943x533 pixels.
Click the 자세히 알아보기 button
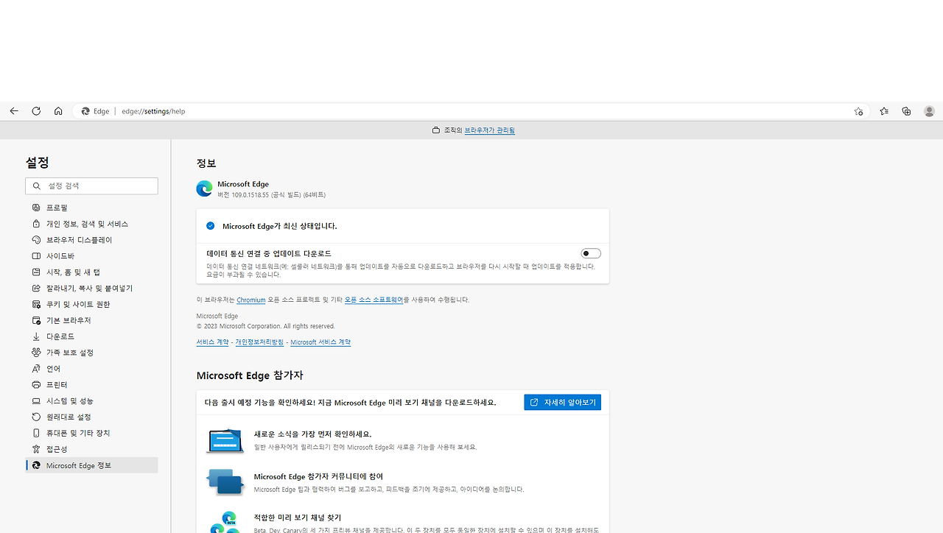563,403
